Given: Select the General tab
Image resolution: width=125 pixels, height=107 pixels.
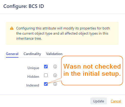Looking at the screenshot, I should click(12, 54).
